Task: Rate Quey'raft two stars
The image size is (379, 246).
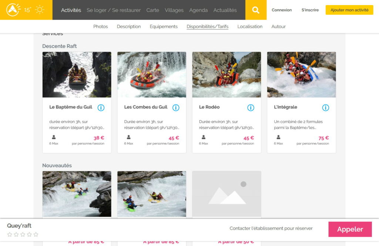Action: (16, 235)
